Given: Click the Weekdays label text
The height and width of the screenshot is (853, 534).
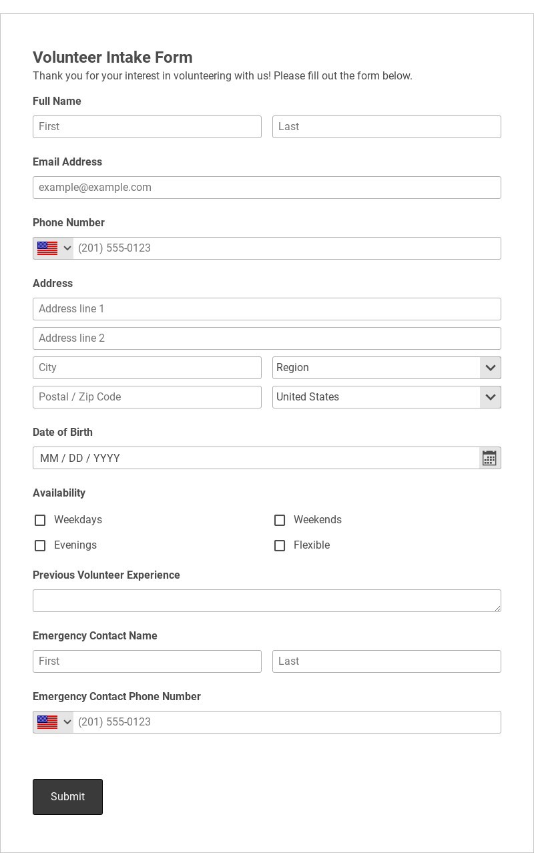Looking at the screenshot, I should [78, 520].
